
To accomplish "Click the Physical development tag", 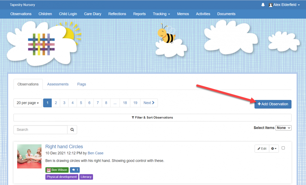I will tap(62, 177).
